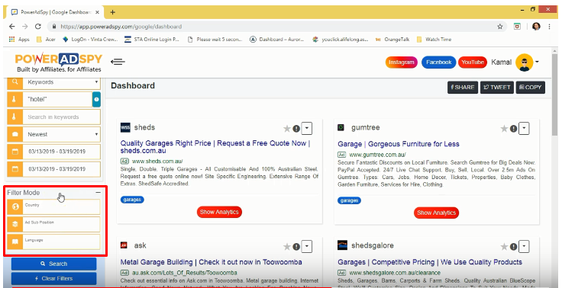Click info icon on ask ad
The height and width of the screenshot is (288, 562).
(x=296, y=247)
